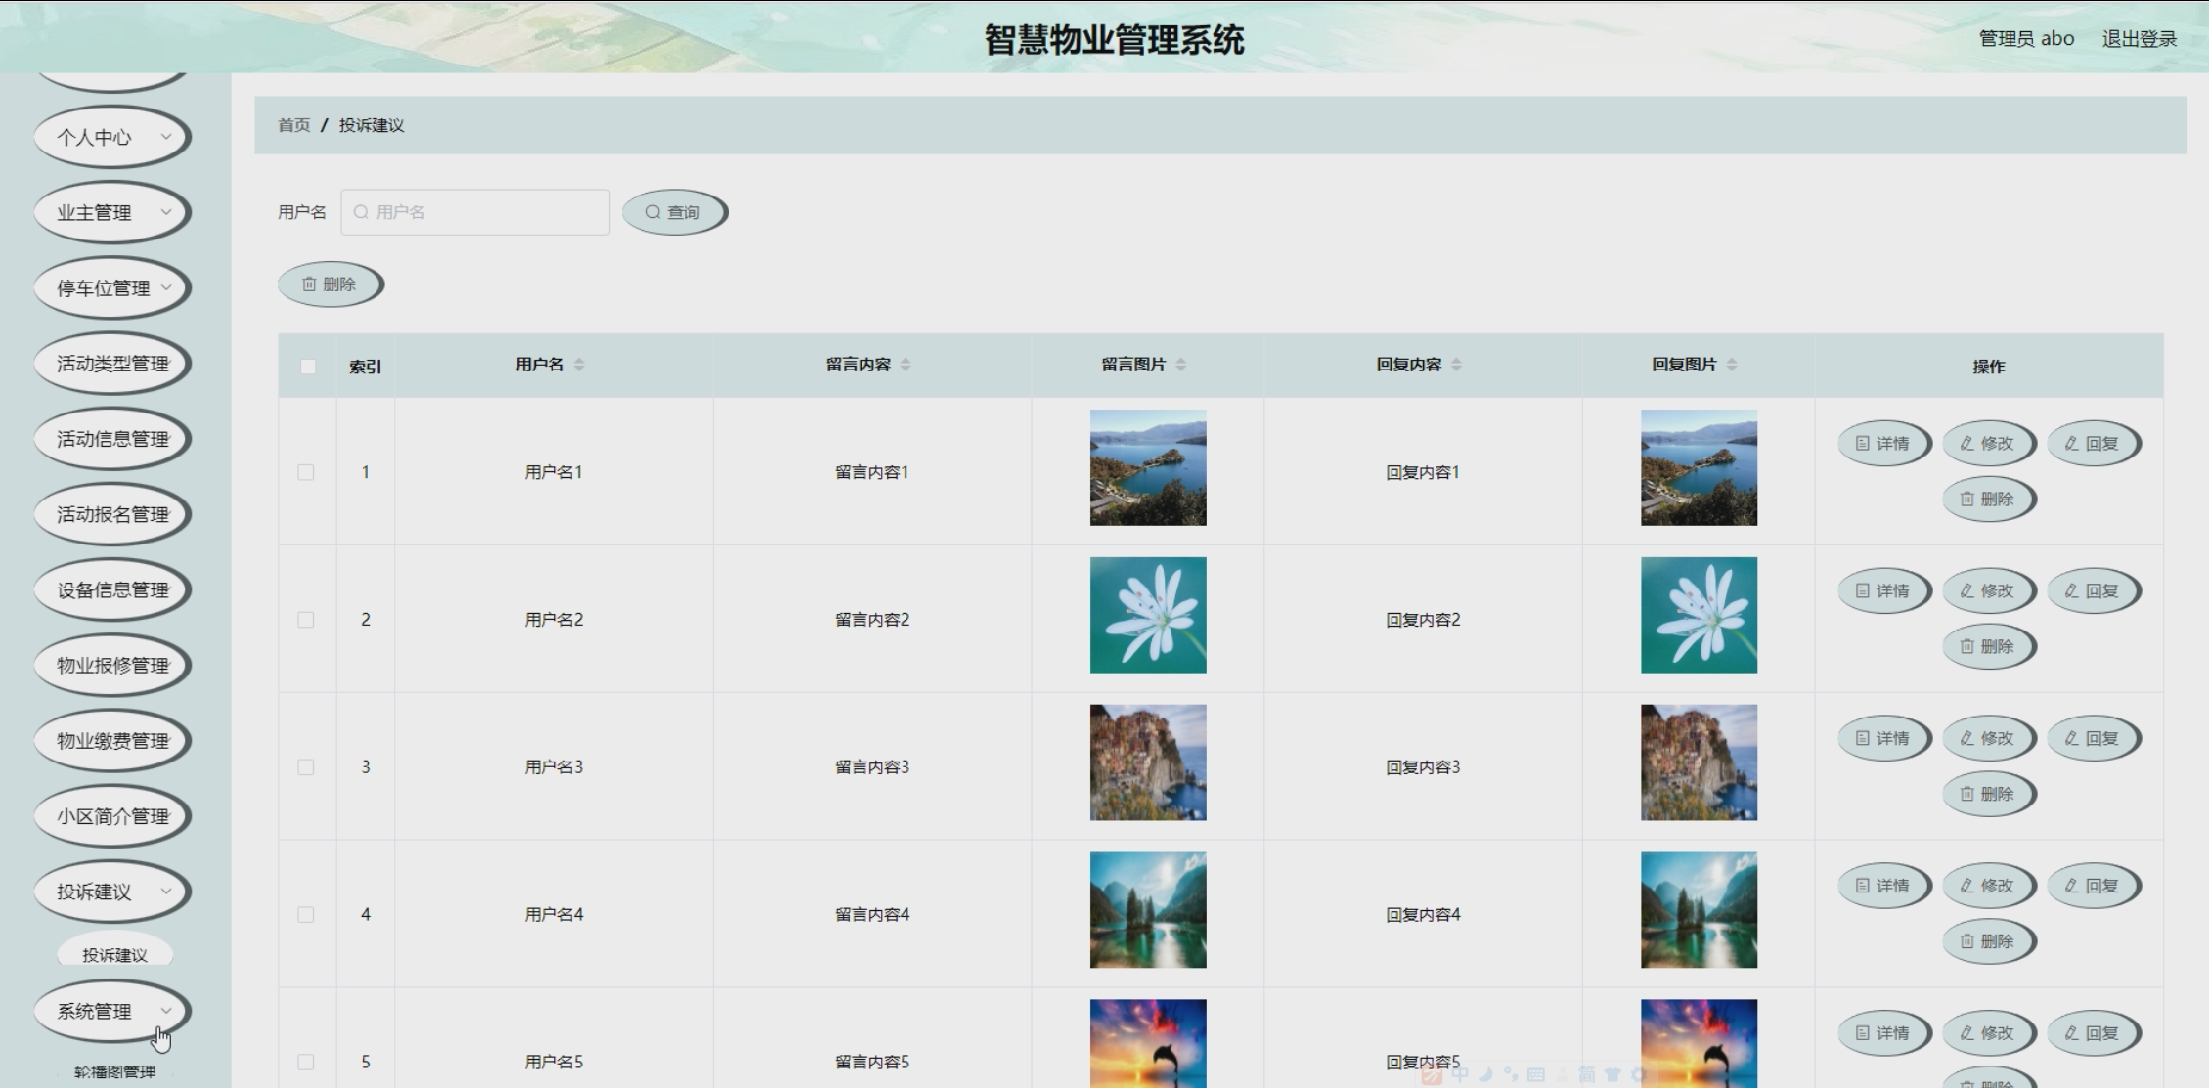Click 退出登录 to log out
2209x1088 pixels.
point(2139,39)
